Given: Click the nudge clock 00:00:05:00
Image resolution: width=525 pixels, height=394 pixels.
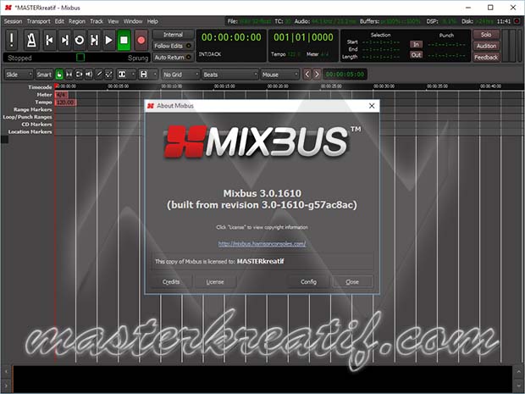Looking at the screenshot, I should click(x=345, y=75).
